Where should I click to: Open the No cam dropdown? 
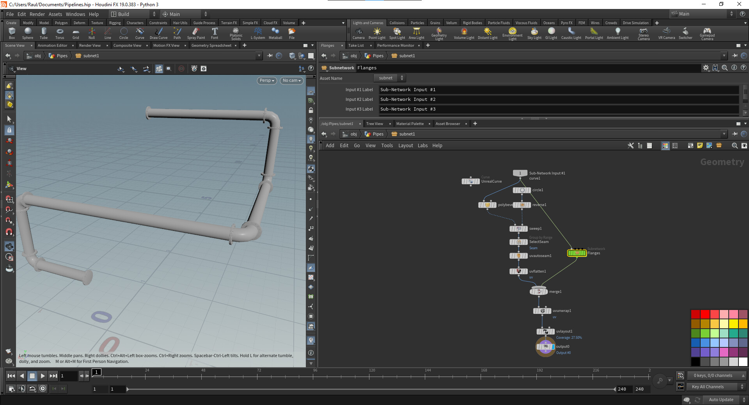coord(291,81)
